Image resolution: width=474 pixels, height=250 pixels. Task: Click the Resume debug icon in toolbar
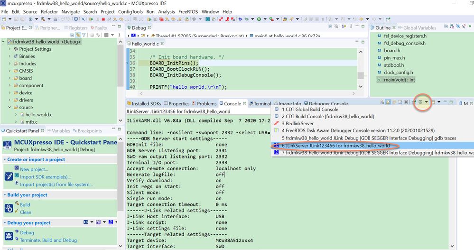click(91, 19)
